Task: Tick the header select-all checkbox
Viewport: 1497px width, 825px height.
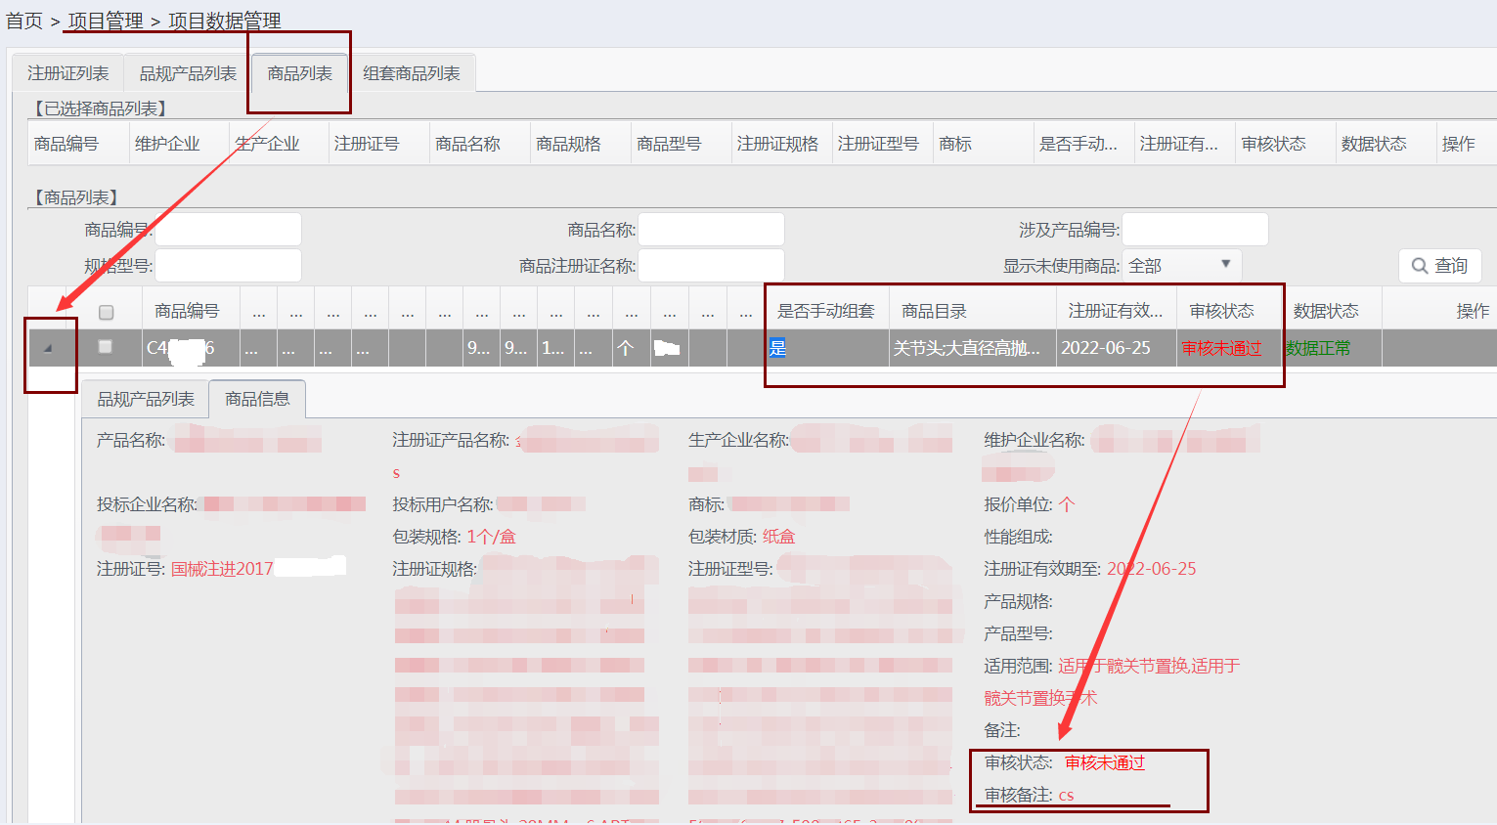Action: [x=106, y=312]
